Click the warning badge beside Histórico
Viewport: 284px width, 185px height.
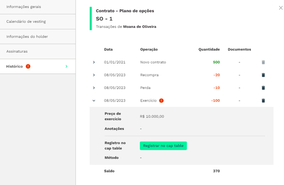click(28, 67)
